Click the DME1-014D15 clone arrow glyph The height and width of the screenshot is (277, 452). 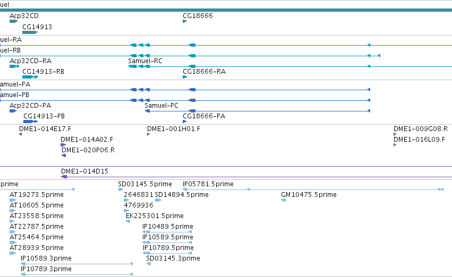[x=64, y=177]
